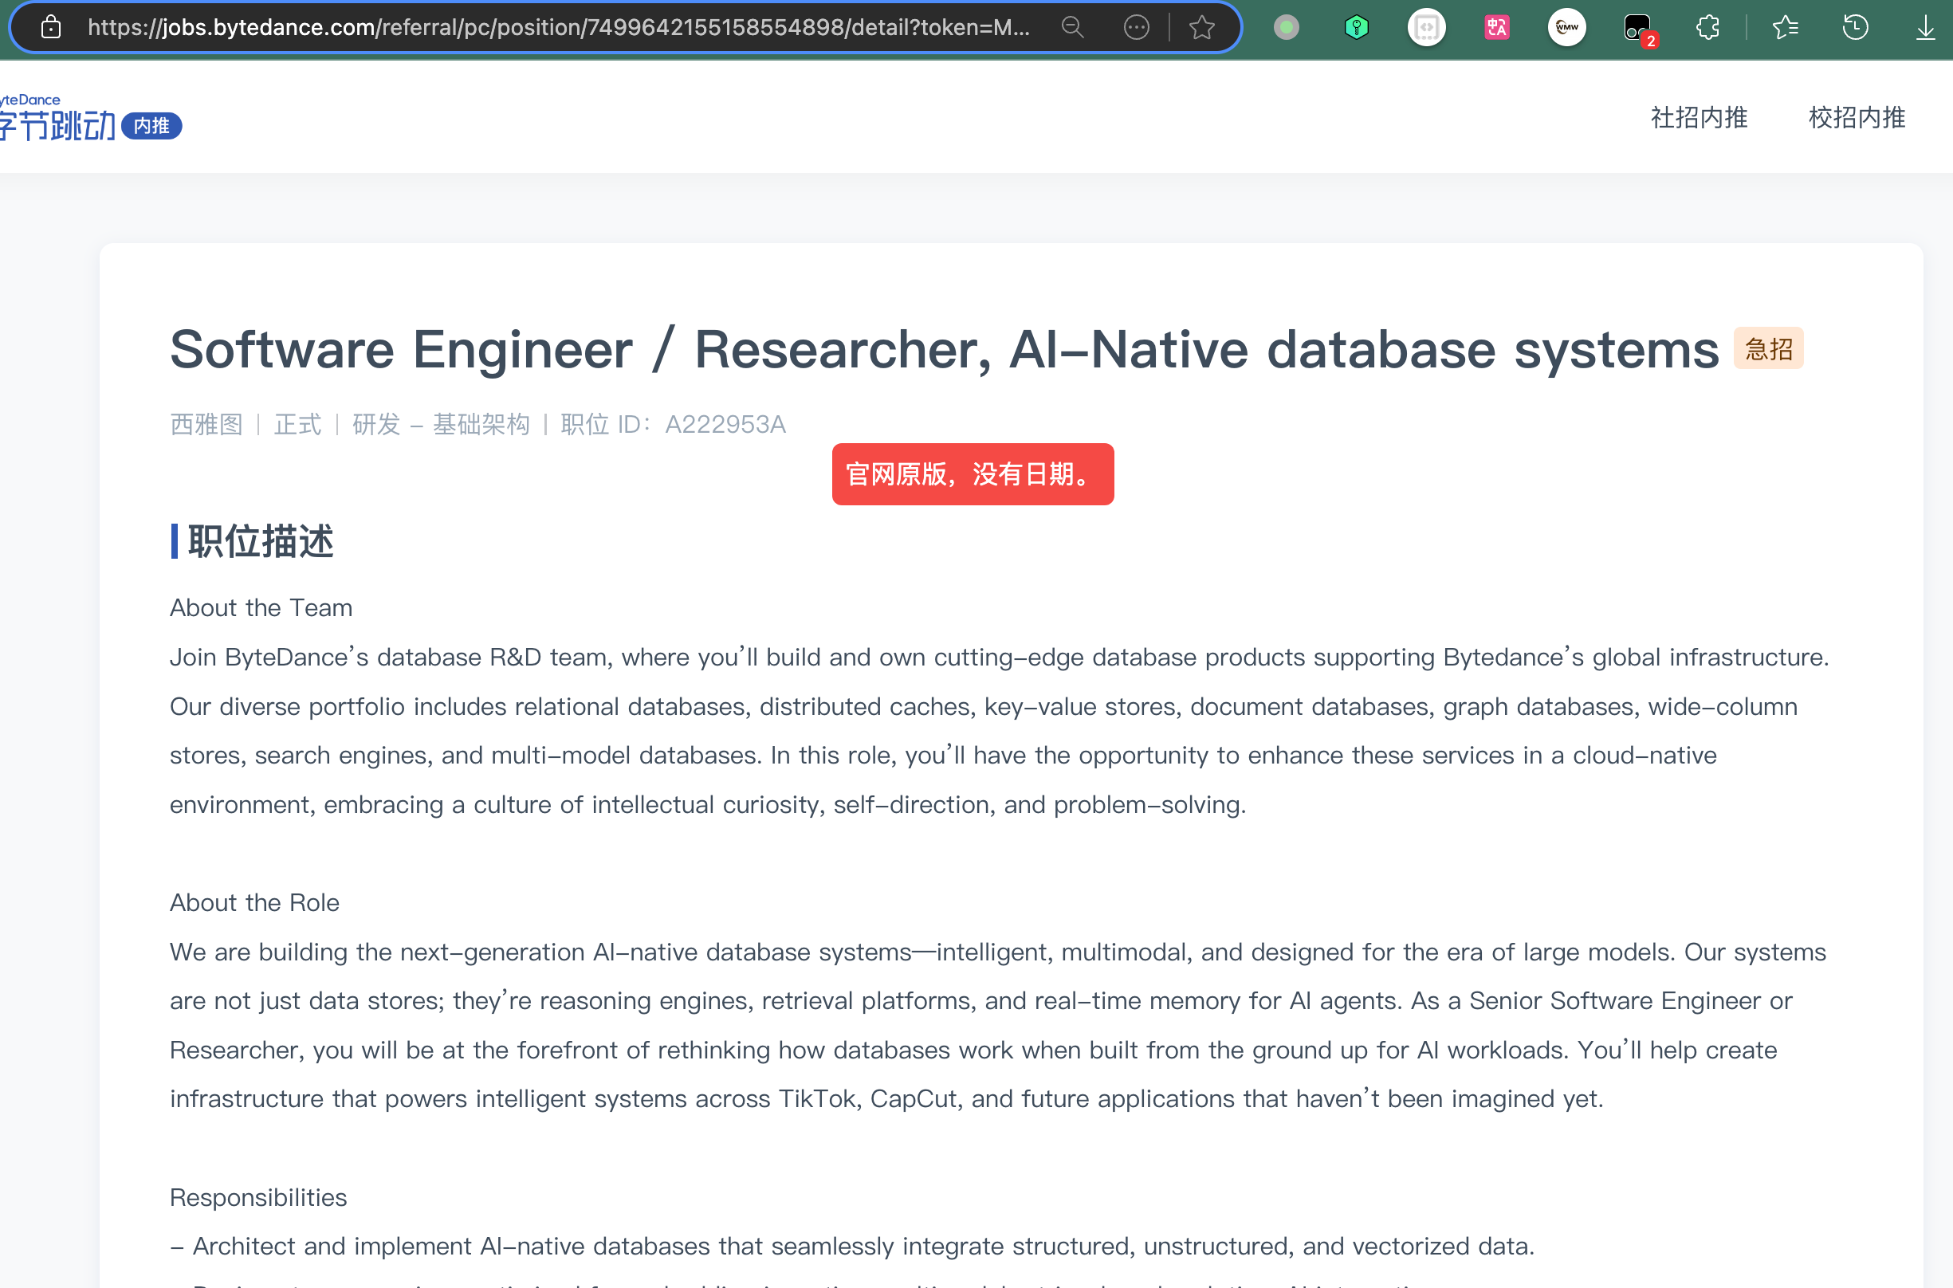1953x1288 pixels.
Task: Open the downloads arrow icon
Action: click(x=1926, y=28)
